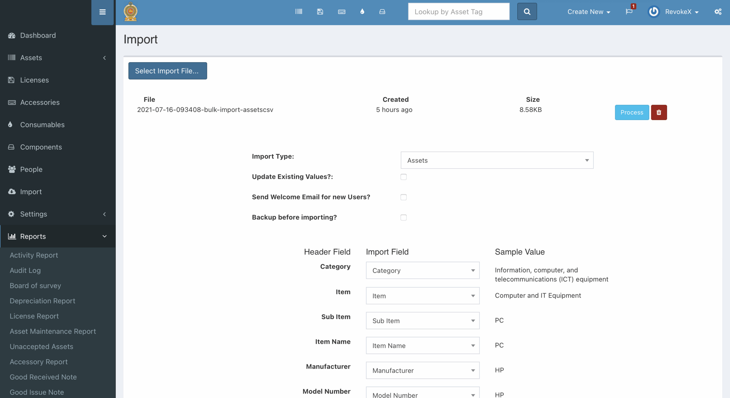Click the Process button

coord(632,112)
